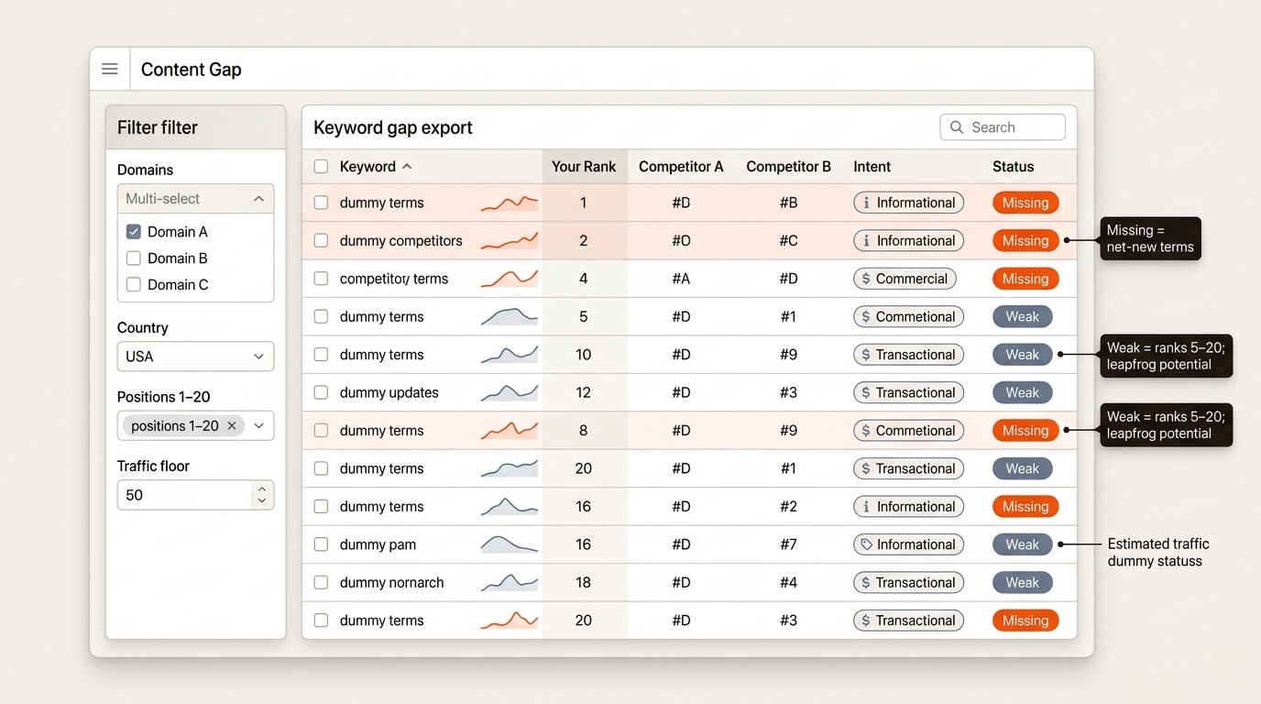Select the dummy updates row checkbox

tap(321, 392)
